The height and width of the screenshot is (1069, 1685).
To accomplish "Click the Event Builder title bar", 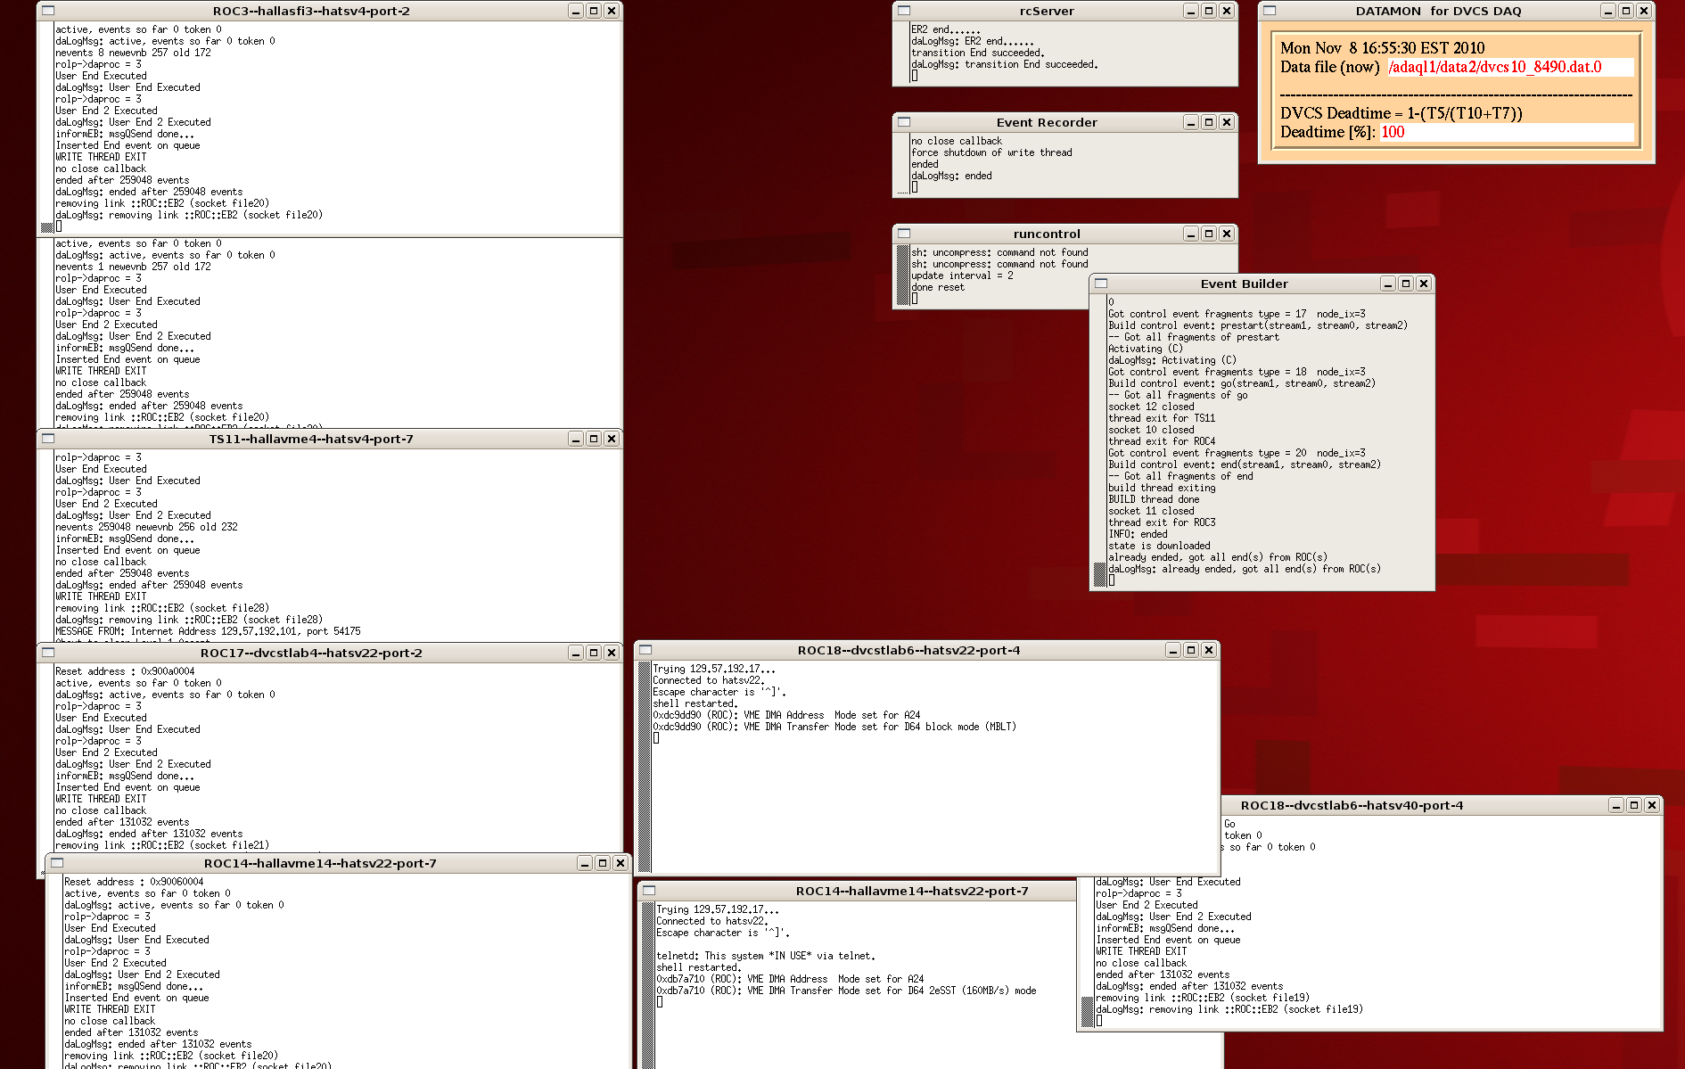I will tap(1244, 284).
